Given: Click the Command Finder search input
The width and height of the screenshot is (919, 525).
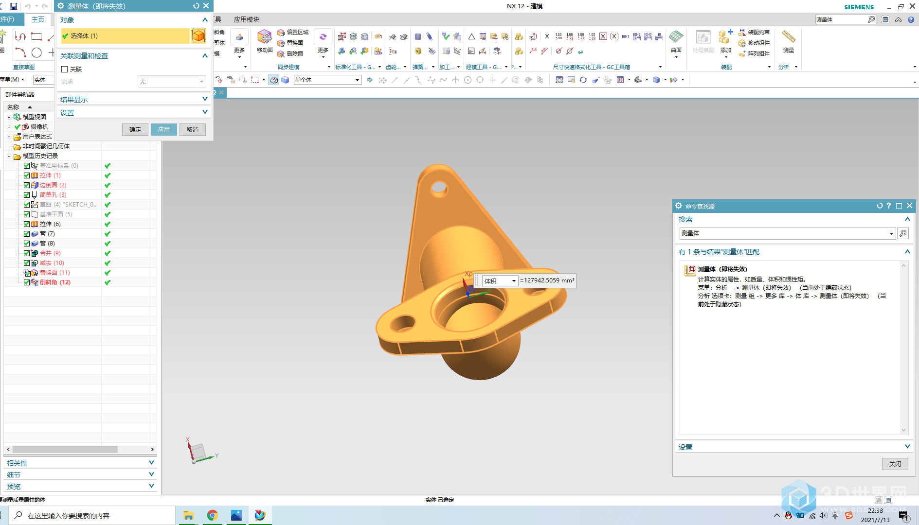Looking at the screenshot, I should (x=784, y=233).
